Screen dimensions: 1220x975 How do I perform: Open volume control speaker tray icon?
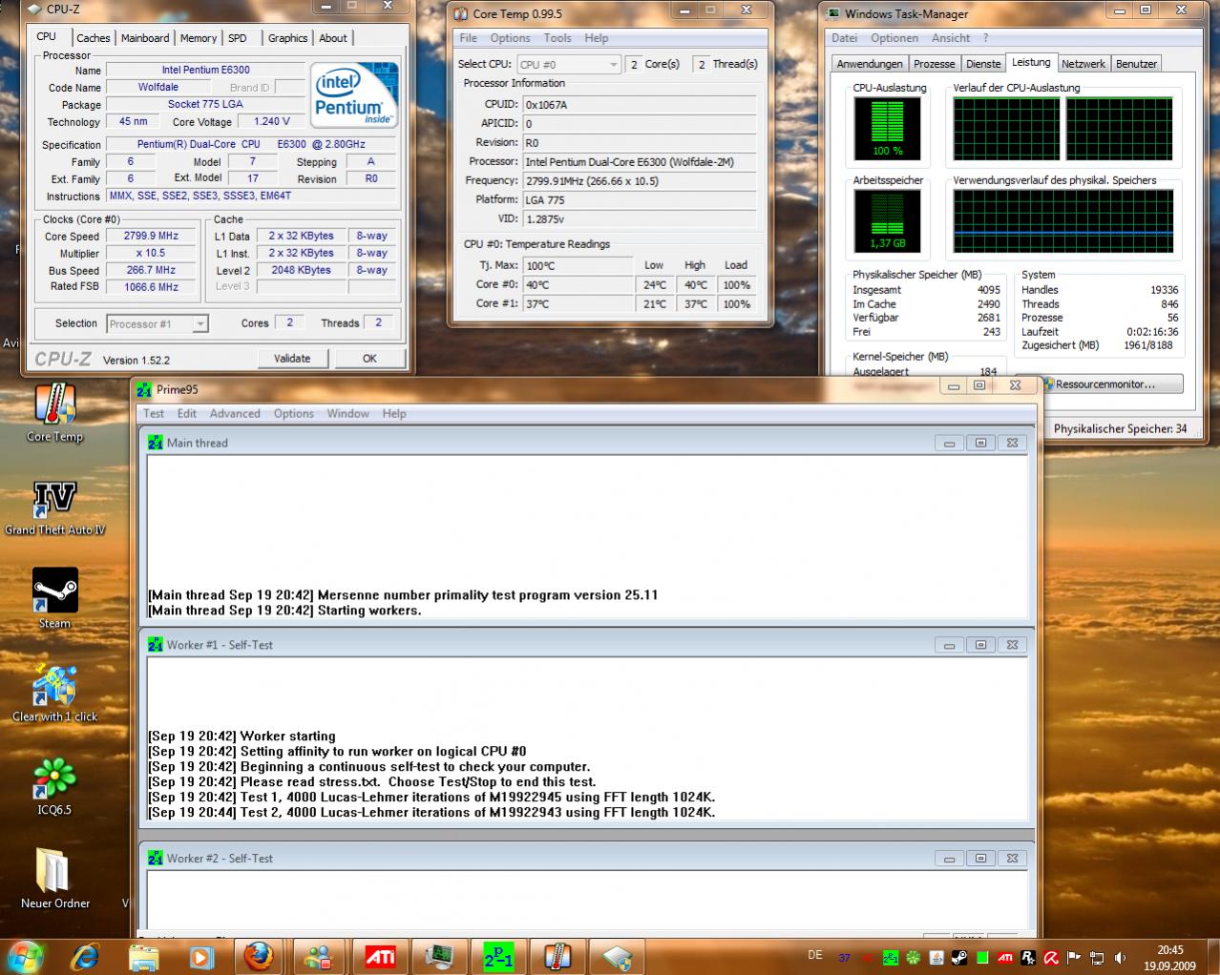[x=1120, y=958]
